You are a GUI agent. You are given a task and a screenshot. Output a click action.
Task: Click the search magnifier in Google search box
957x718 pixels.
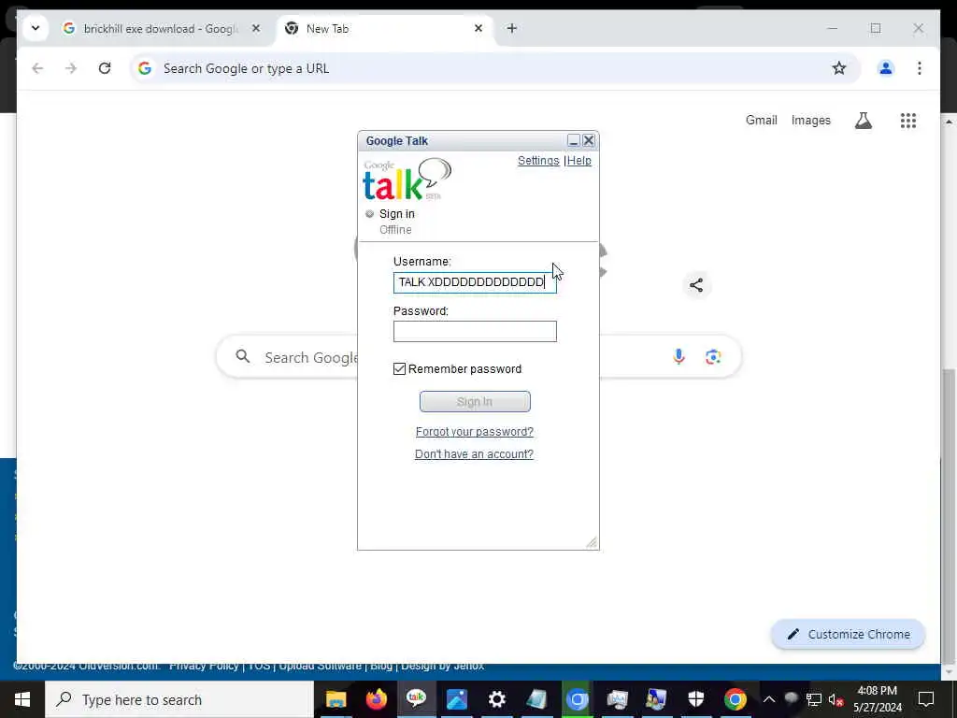tap(243, 356)
